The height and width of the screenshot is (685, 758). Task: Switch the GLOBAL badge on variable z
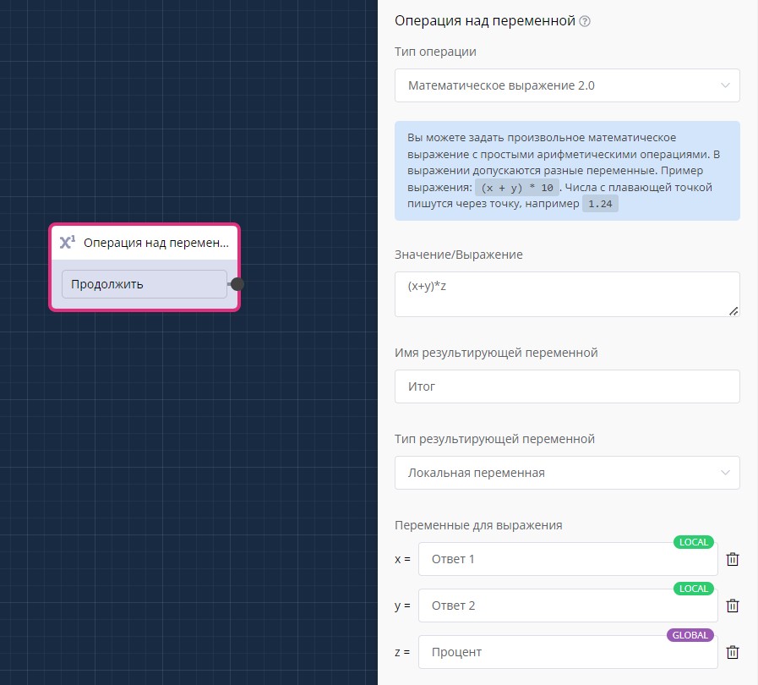point(690,635)
